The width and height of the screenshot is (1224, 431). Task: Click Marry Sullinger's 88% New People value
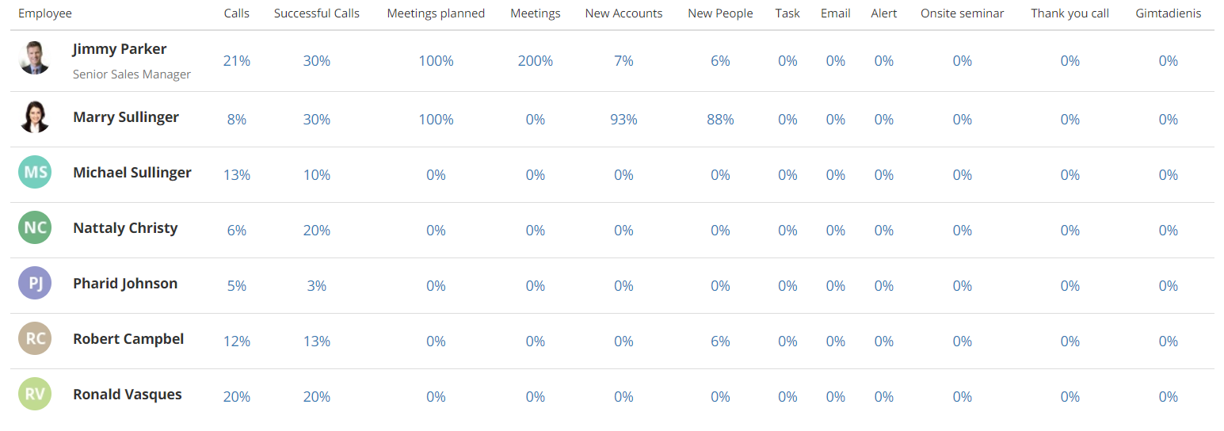(720, 120)
